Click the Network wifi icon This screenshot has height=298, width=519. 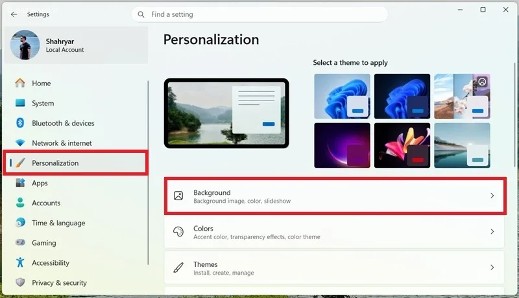click(20, 143)
